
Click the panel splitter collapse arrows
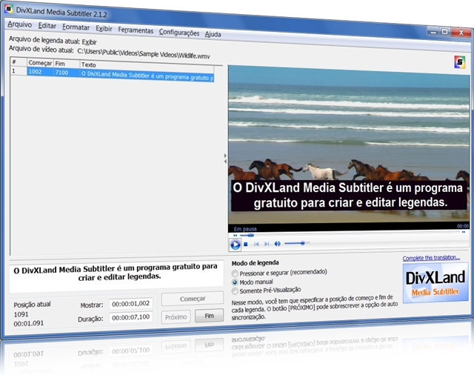(x=225, y=159)
